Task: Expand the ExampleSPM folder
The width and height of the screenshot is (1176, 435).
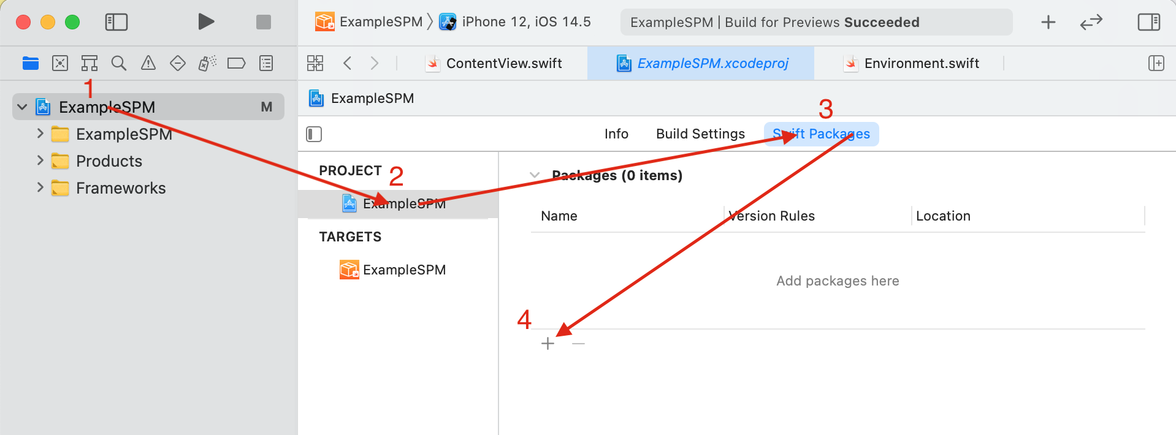Action: (x=40, y=134)
